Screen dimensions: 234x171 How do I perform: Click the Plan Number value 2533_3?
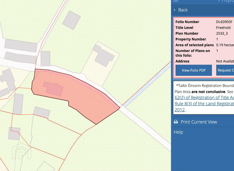point(222,33)
